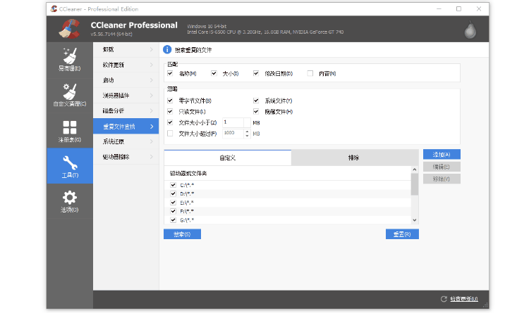
Task: Click the blue info icon beside 搜索重复的文件
Action: tap(167, 50)
